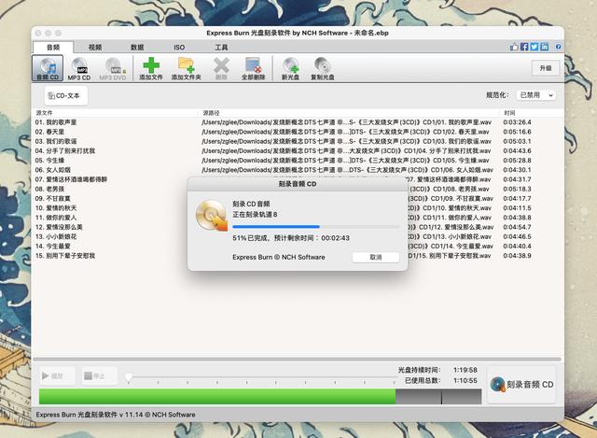Open the 规范化 已禁用 dropdown
The height and width of the screenshot is (438, 597).
pyautogui.click(x=536, y=95)
